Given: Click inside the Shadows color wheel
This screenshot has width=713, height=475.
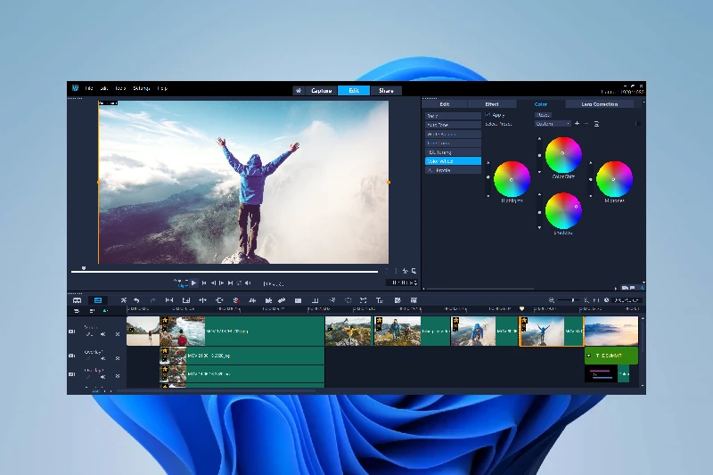Looking at the screenshot, I should coord(563,210).
